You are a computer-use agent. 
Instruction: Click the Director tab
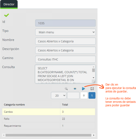click(9, 4)
